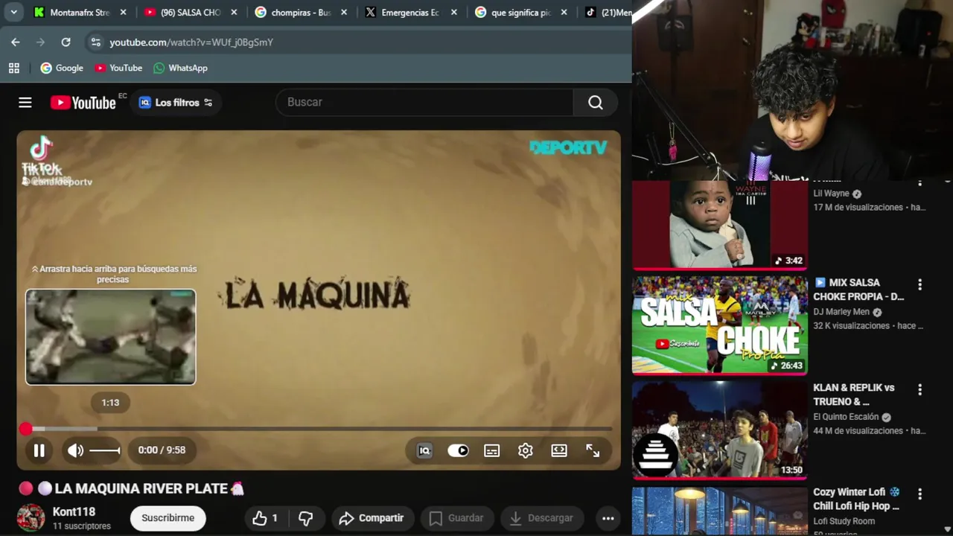Like the video thumbs up

(265, 518)
